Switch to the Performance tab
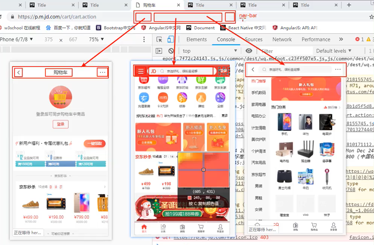This screenshot has width=374, height=245. tap(316, 39)
